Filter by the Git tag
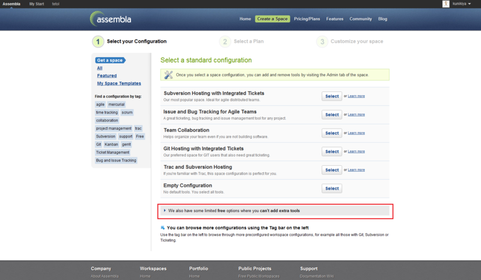Screen dimensions: 481x280 99,144
